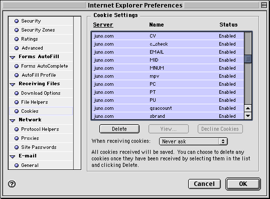Click the bullet icon beside Security Zones

point(17,30)
